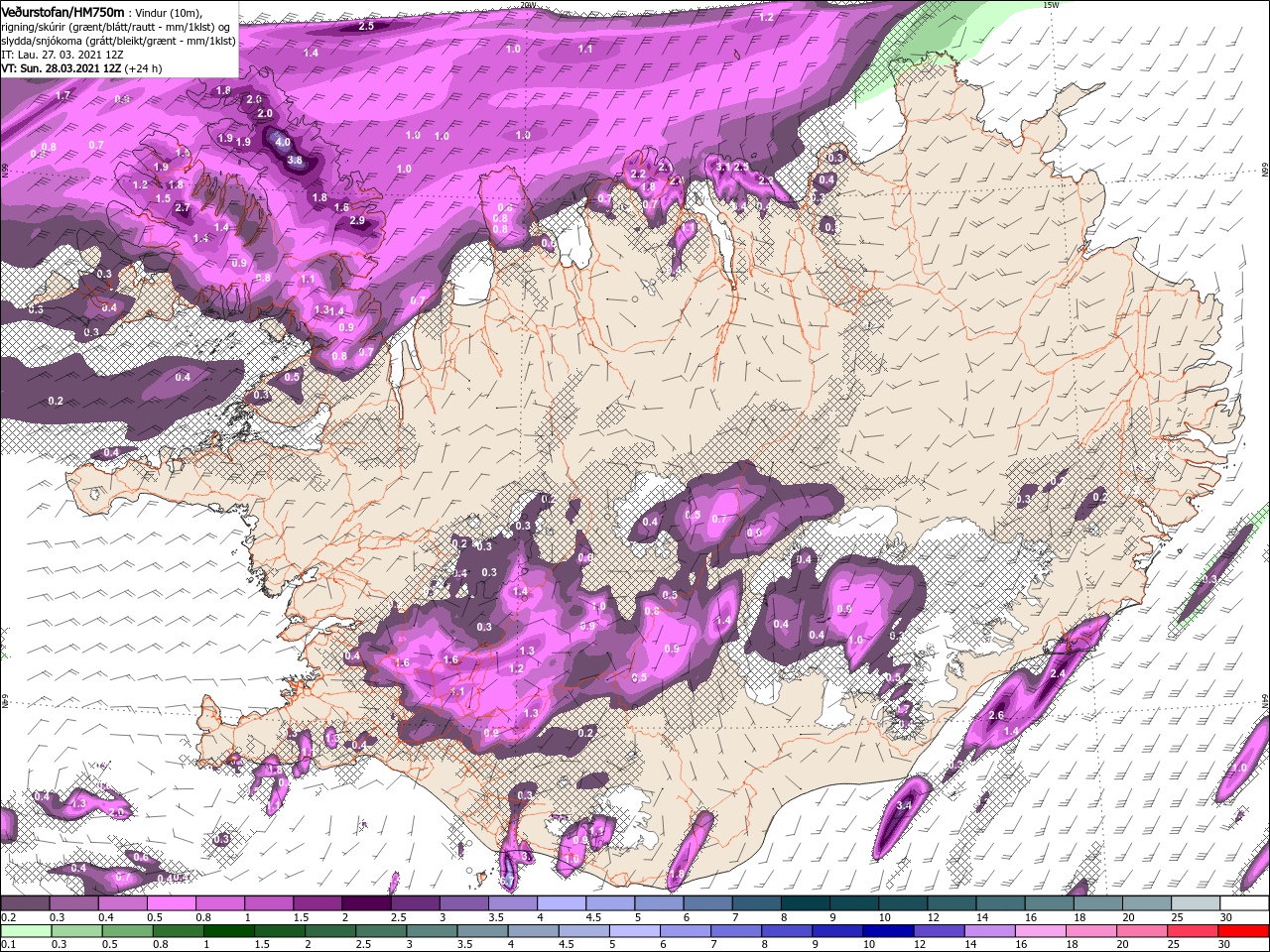1270x952 pixels.
Task: Pick the gray-green rain swatch starting at 3
Action: pos(433,930)
